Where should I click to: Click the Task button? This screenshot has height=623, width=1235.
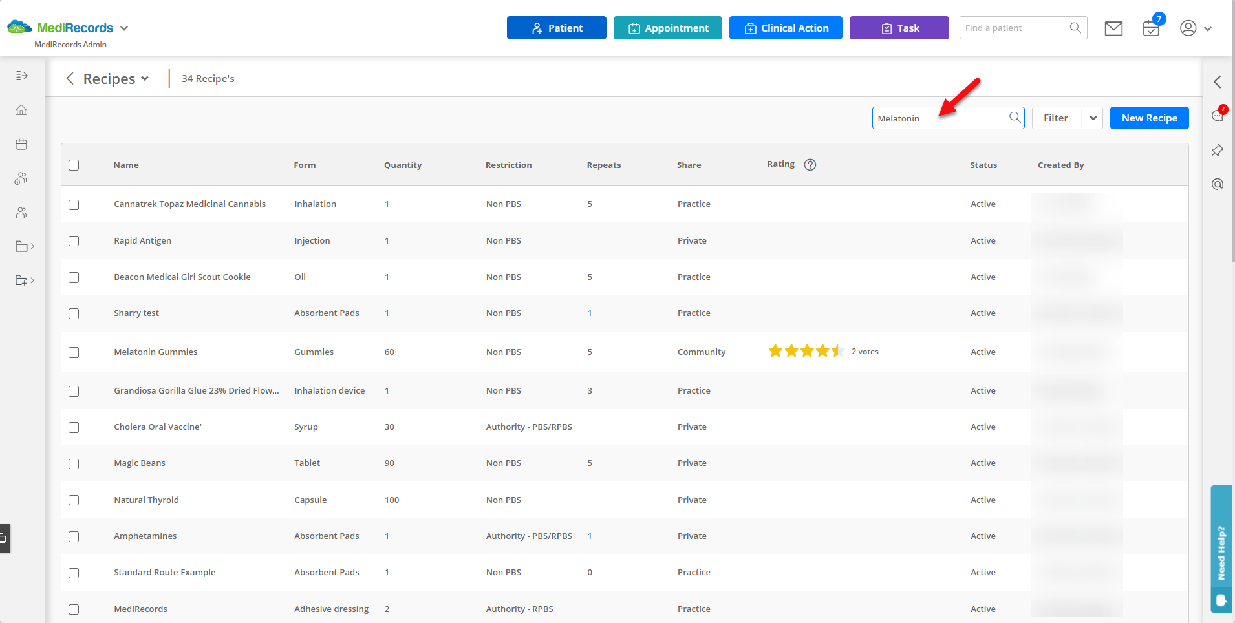click(x=899, y=28)
